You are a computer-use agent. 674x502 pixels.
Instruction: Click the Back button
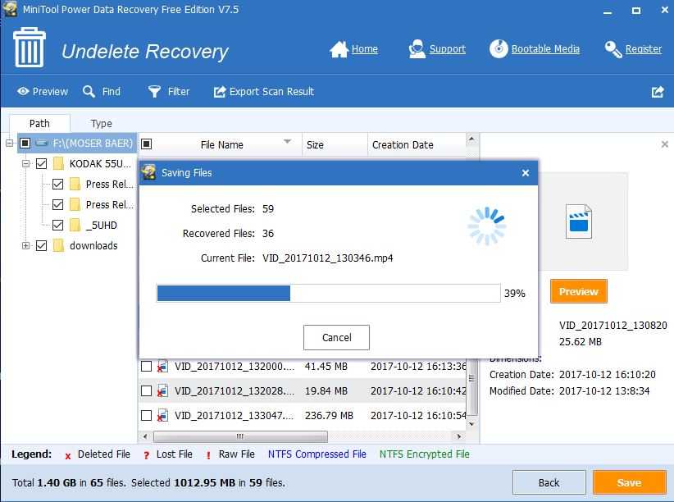[549, 482]
